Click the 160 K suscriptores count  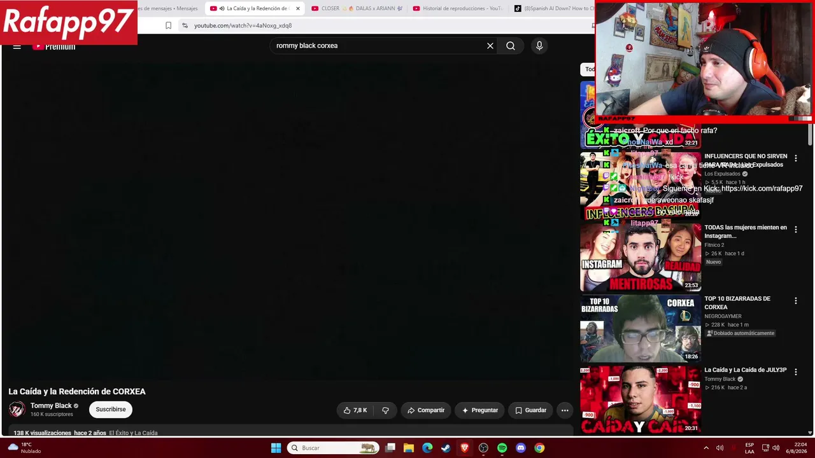(52, 415)
